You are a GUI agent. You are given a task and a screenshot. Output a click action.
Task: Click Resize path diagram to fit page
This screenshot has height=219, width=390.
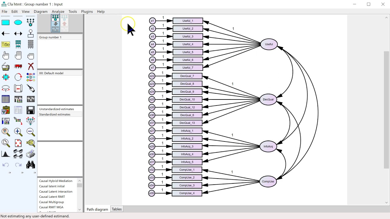[x=18, y=143]
